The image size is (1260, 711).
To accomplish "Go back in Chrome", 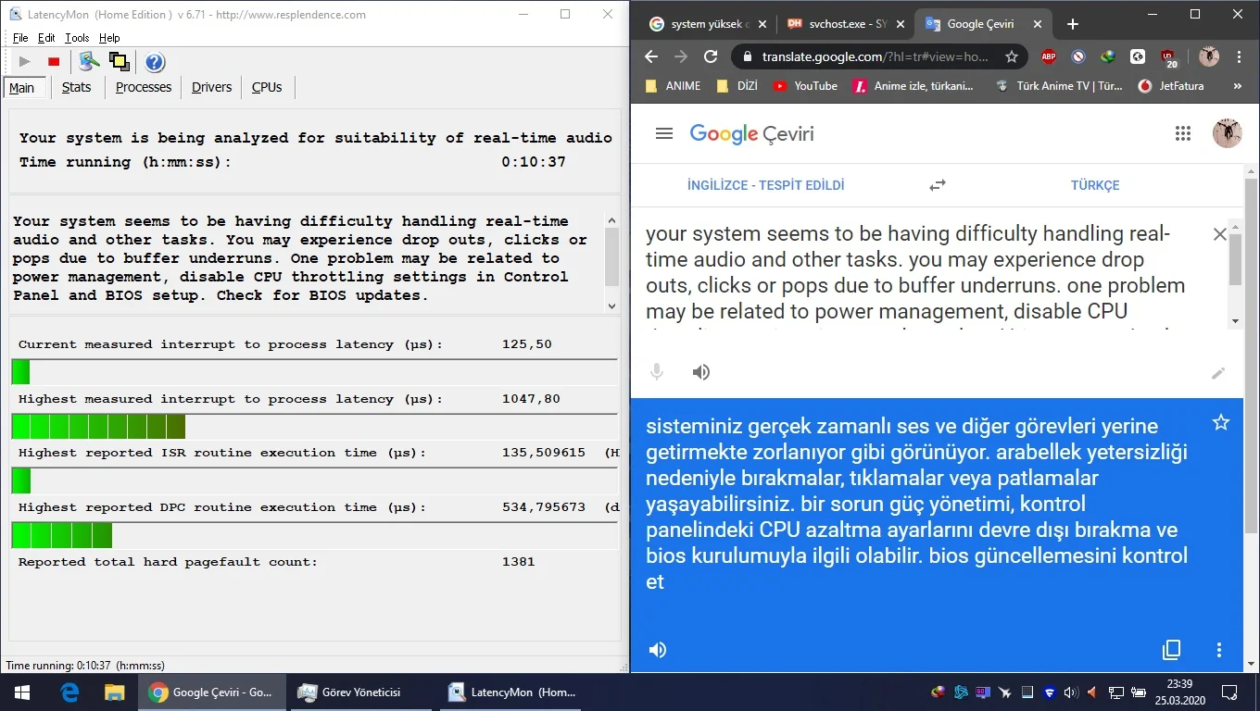I will pos(651,56).
